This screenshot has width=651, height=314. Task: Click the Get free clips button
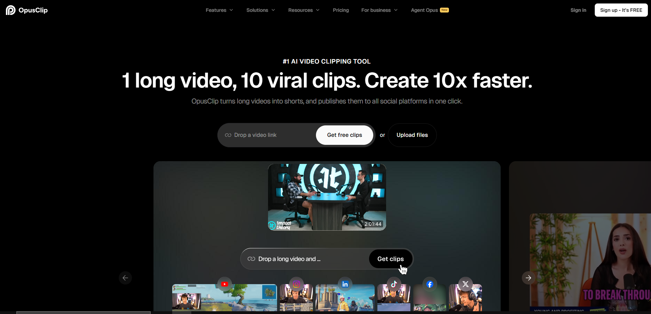click(344, 135)
